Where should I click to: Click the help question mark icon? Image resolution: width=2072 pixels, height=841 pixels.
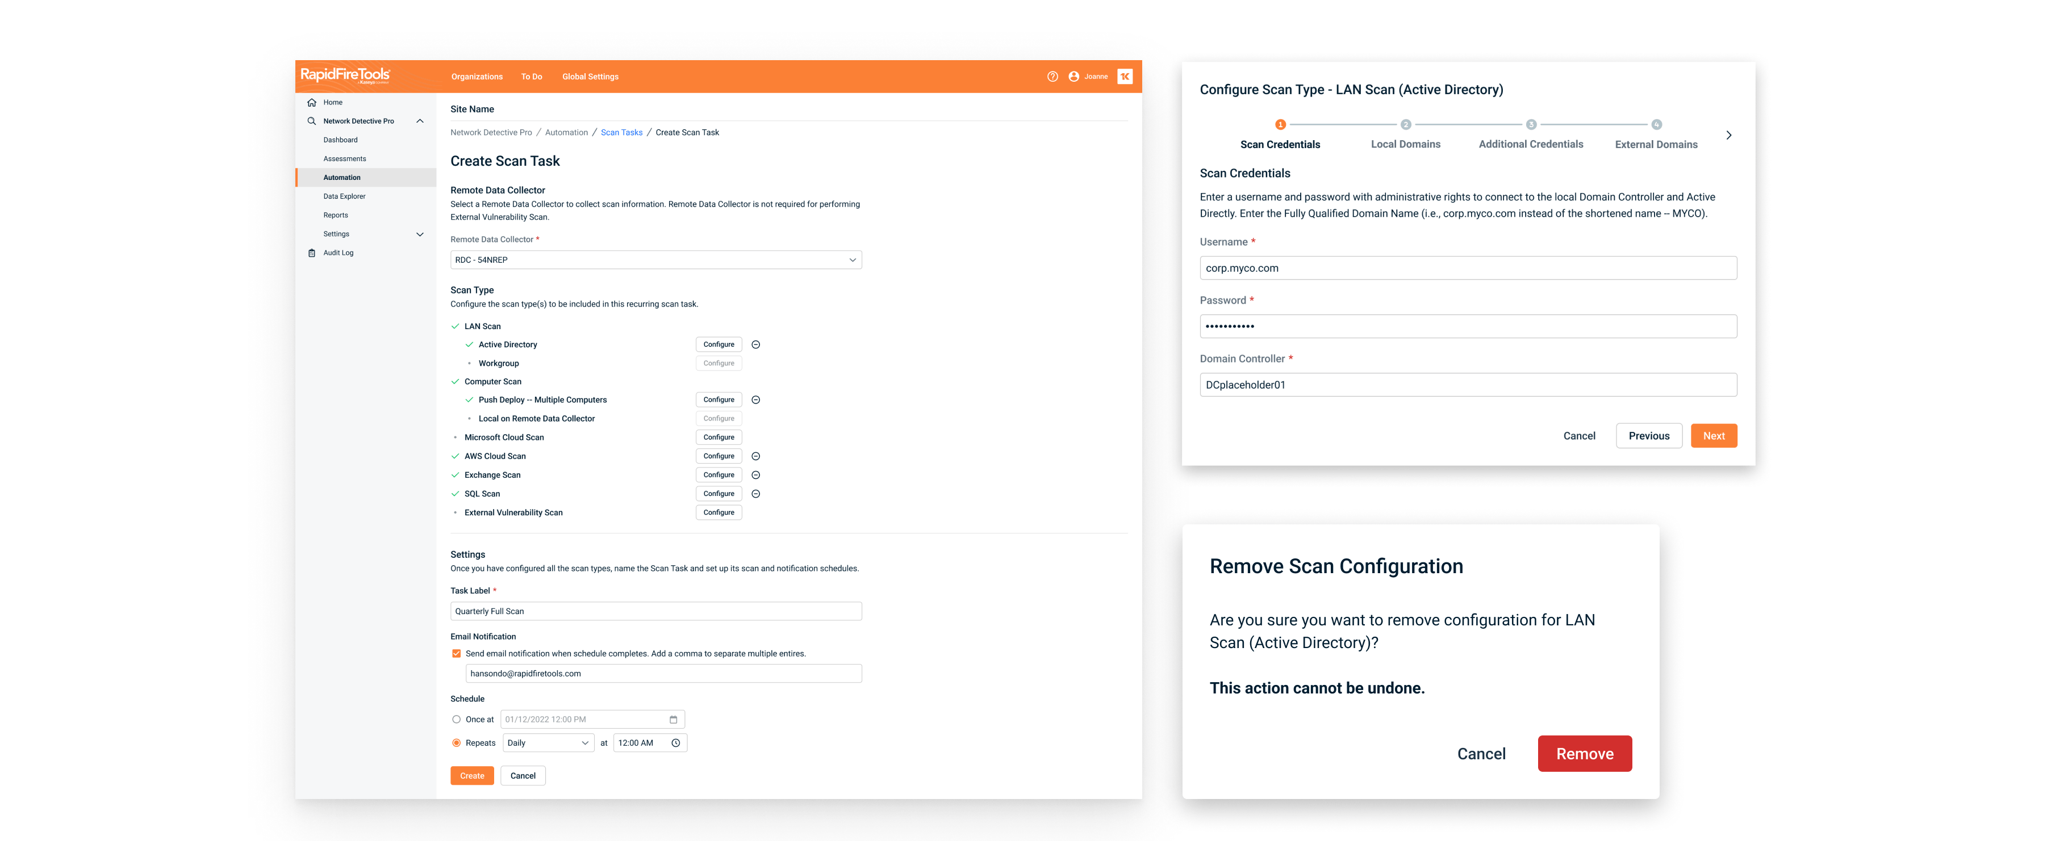[1052, 77]
